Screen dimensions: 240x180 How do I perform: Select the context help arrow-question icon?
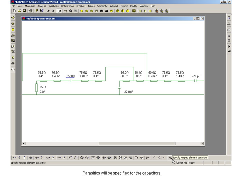[42, 11]
